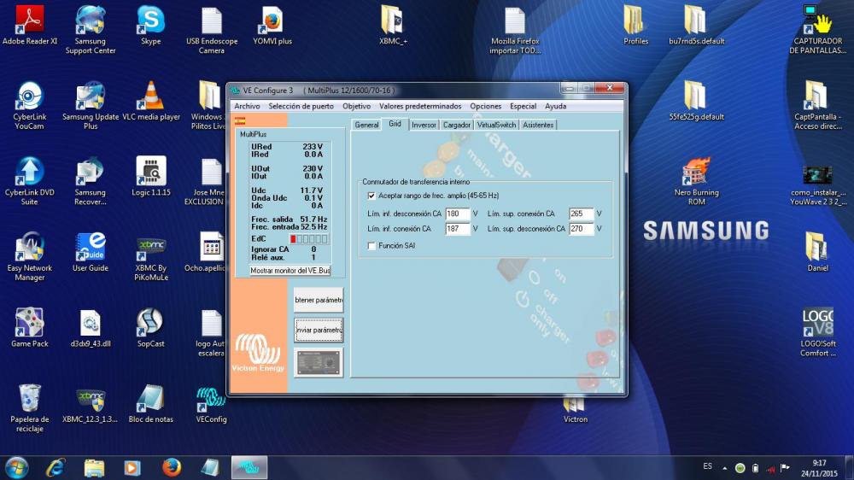Open the Windows Start menu

pyautogui.click(x=17, y=467)
